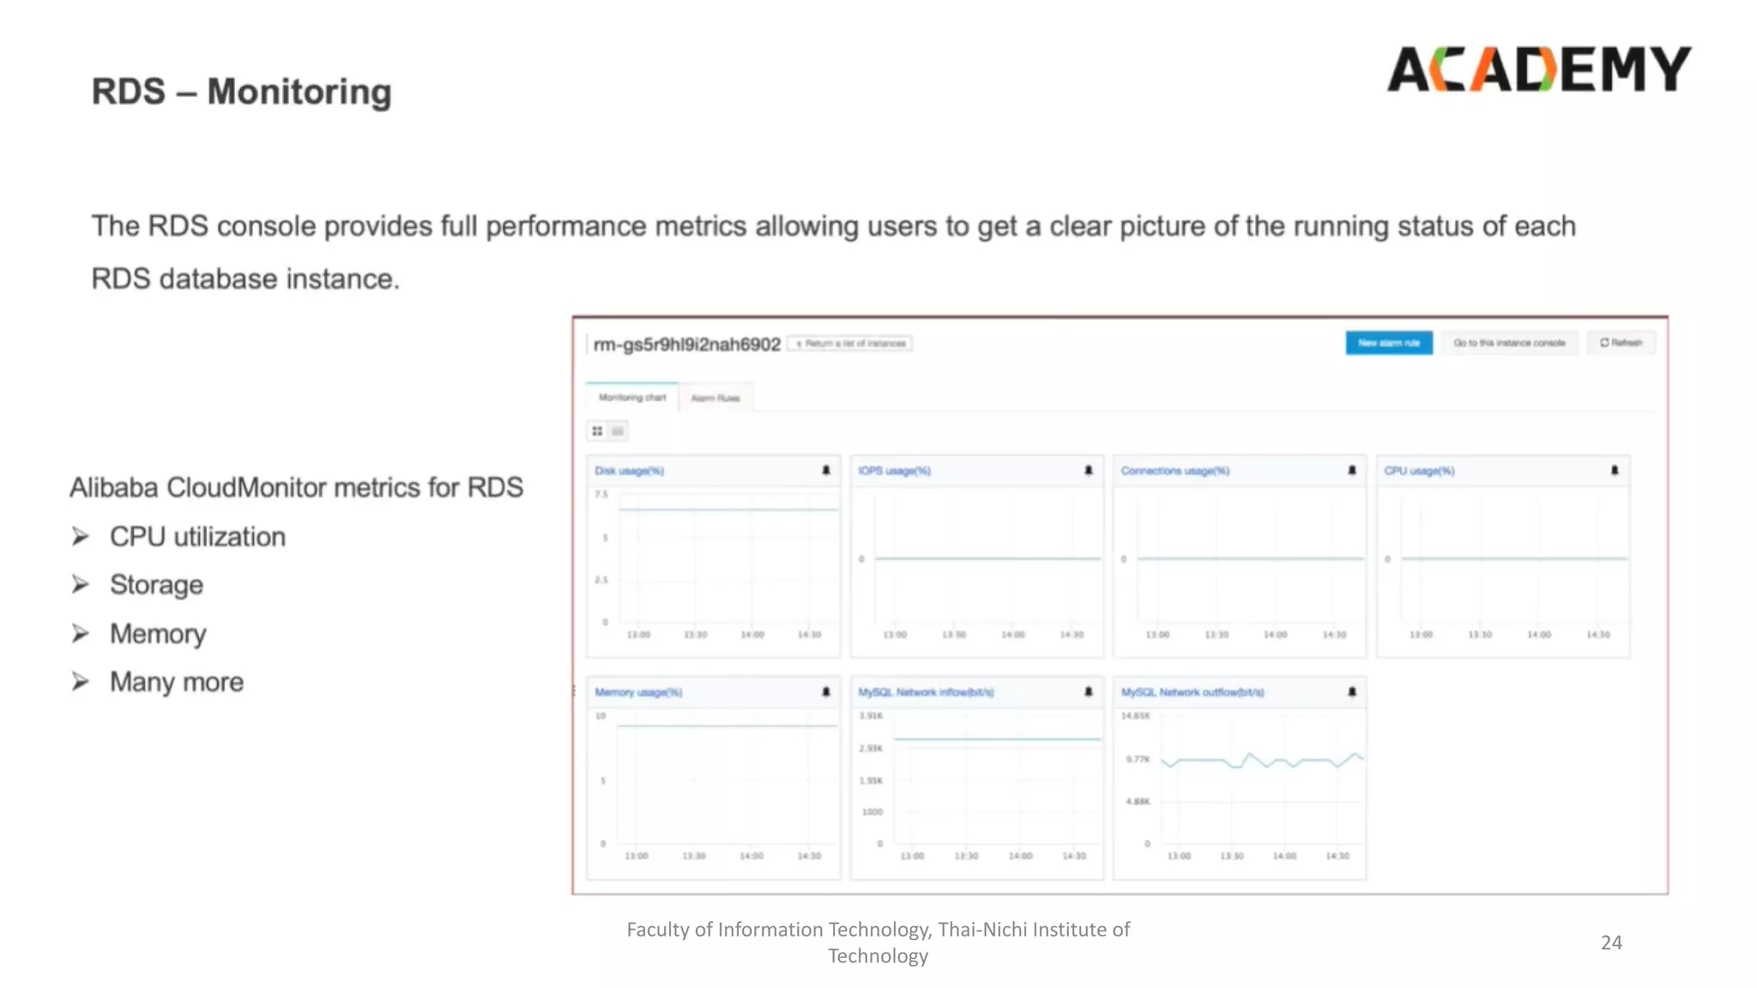
Task: Refresh the monitoring charts
Action: [x=1621, y=343]
